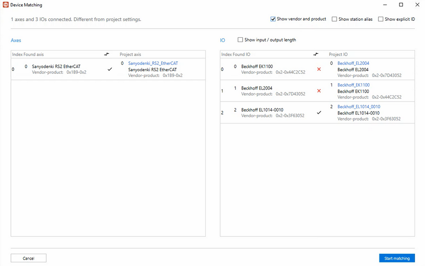
Task: Enable Show station alias checkbox
Action: pos(334,19)
